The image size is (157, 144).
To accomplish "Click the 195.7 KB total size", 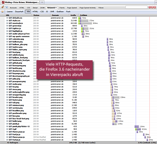I will 73,143.
